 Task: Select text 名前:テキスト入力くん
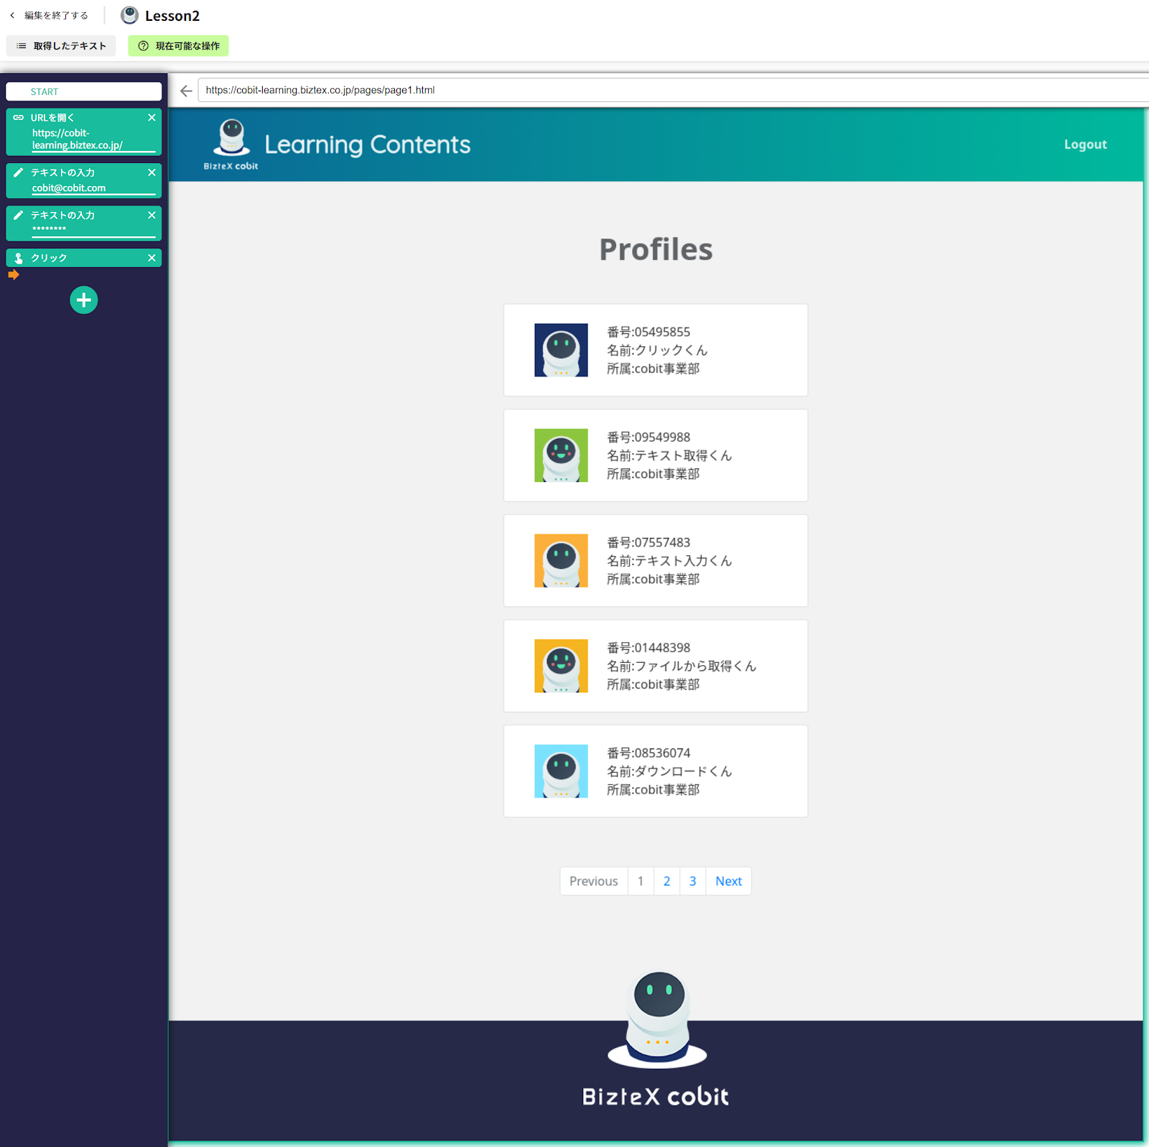(669, 561)
